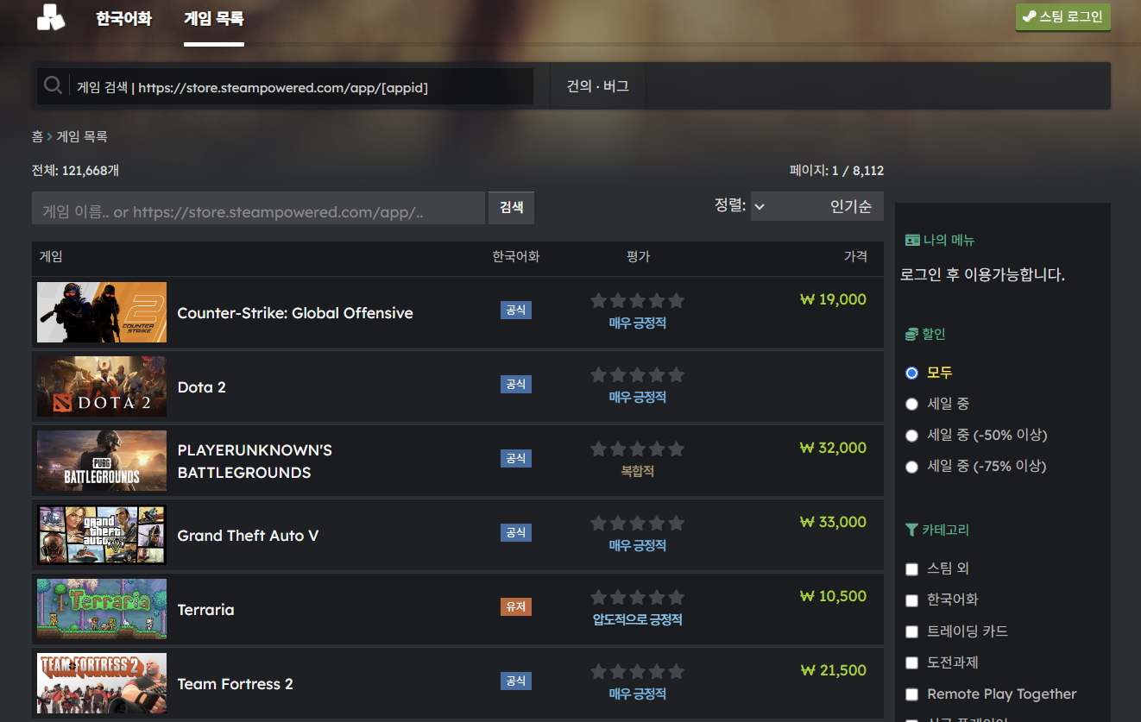Screen dimensions: 1141x722
Task: Click the 공식 badge for Counter-Strike
Action: pos(516,310)
